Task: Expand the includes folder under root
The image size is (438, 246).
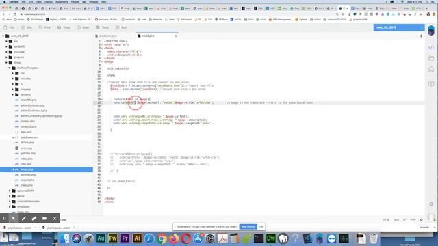Action: pyautogui.click(x=6, y=52)
